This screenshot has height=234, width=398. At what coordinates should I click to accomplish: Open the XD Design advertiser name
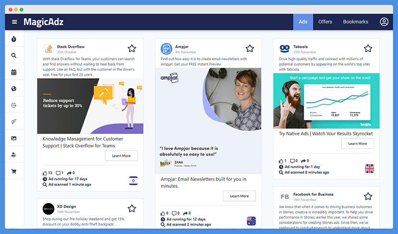[66, 207]
